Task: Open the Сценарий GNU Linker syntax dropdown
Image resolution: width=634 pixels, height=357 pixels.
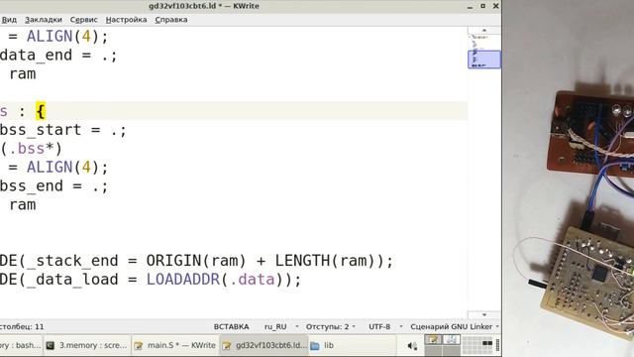Action: pyautogui.click(x=455, y=326)
